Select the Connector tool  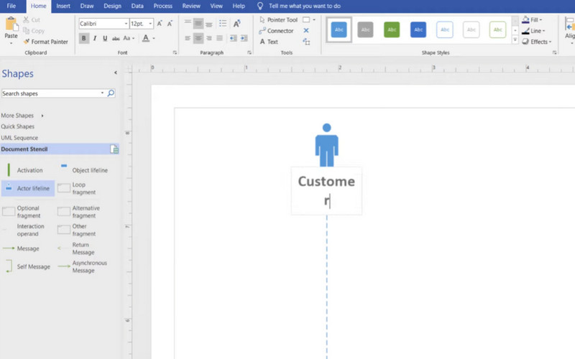(x=276, y=31)
